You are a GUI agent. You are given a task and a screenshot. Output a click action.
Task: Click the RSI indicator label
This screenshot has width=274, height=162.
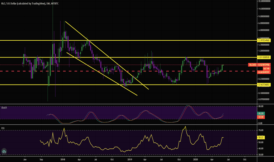[3, 128]
